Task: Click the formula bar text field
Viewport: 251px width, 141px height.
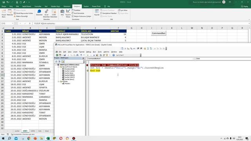Action: 141,23
